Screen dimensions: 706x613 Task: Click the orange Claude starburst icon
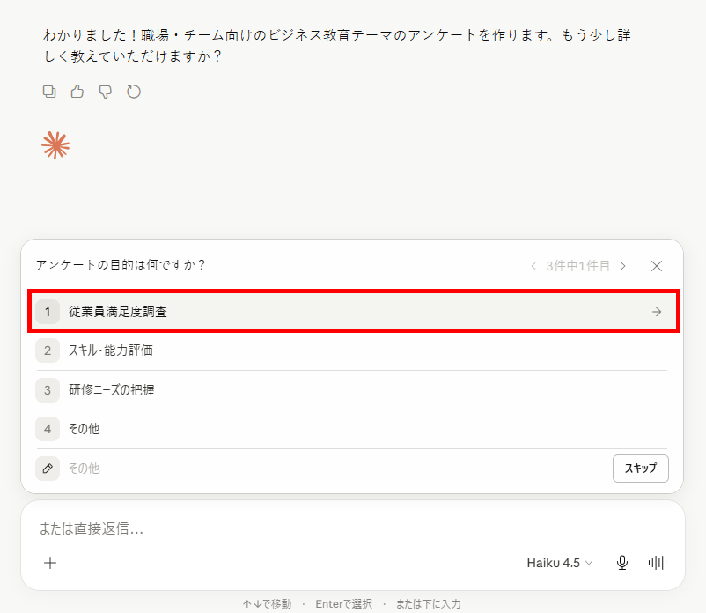[x=55, y=145]
